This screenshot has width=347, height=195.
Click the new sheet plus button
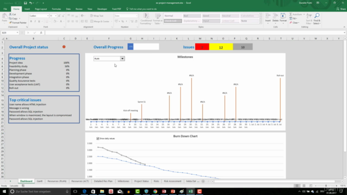click(203, 181)
